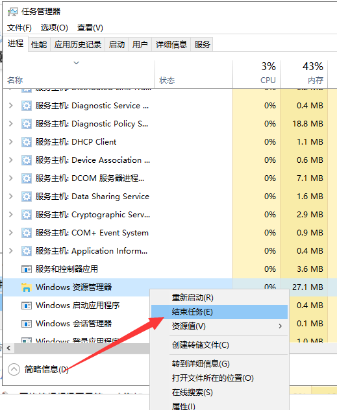Click the Windows 会话管理器 icon
337x410 pixels.
[x=27, y=324]
